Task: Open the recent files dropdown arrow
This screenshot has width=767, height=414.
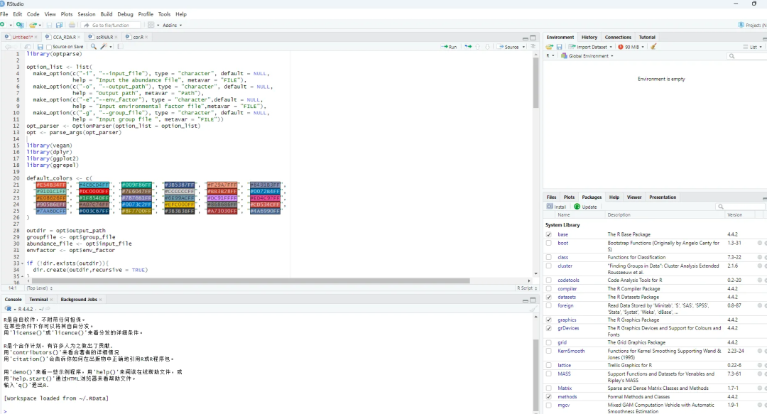Action: 40,25
